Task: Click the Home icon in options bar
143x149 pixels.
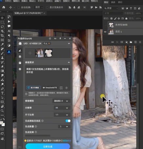Action: point(4,7)
